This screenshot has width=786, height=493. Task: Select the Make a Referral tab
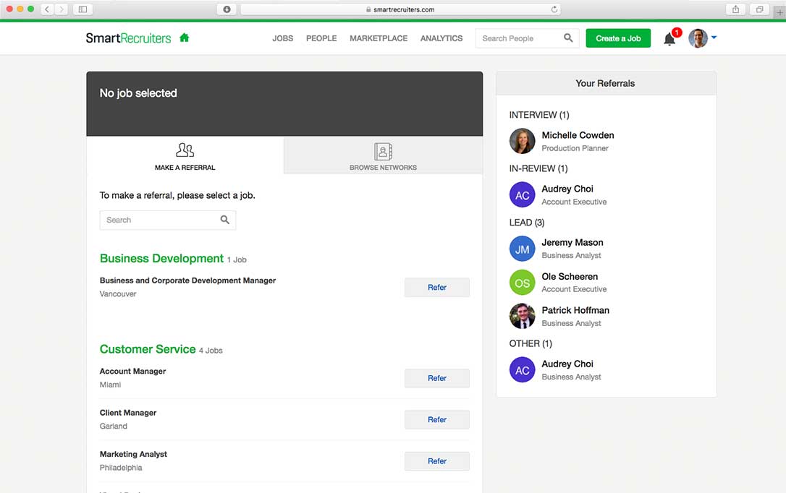tap(185, 155)
